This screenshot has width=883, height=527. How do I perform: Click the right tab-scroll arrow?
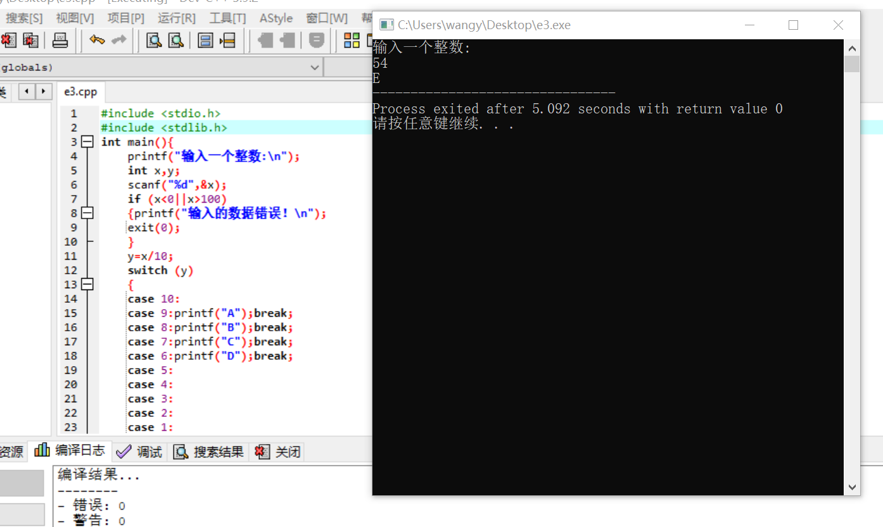pyautogui.click(x=43, y=92)
